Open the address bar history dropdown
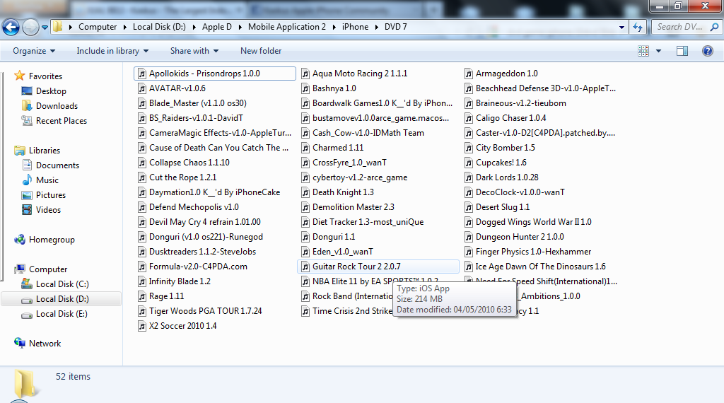724x403 pixels. [x=621, y=28]
